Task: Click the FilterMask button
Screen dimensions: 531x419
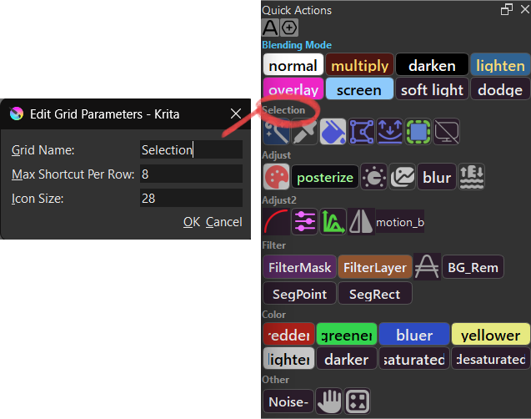Action: [x=300, y=267]
